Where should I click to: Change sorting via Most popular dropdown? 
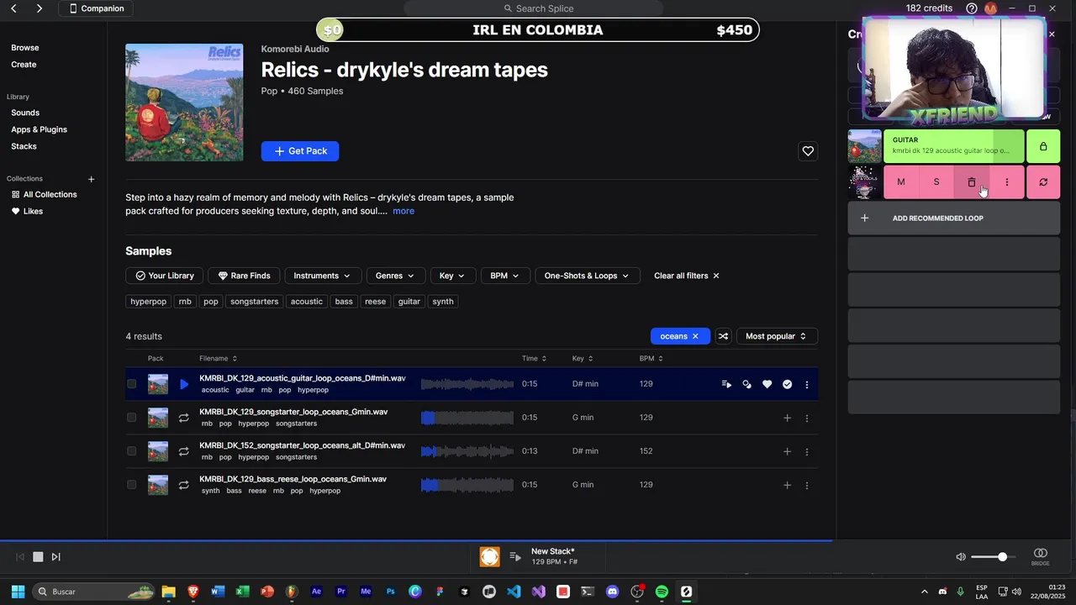[x=777, y=336]
